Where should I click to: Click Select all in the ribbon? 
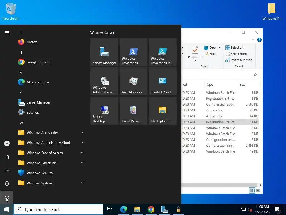tap(234, 48)
